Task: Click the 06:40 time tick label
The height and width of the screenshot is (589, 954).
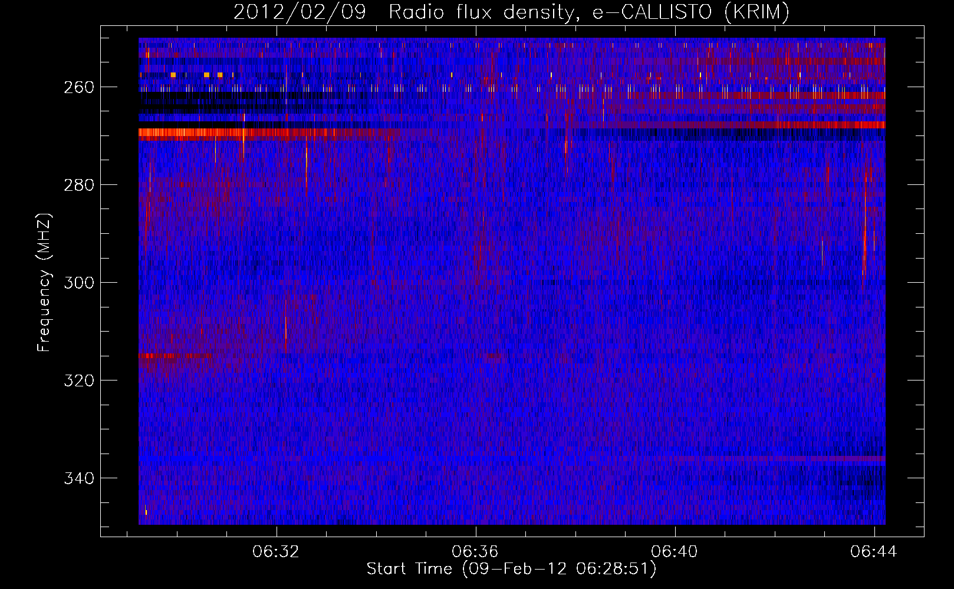Action: pyautogui.click(x=674, y=552)
